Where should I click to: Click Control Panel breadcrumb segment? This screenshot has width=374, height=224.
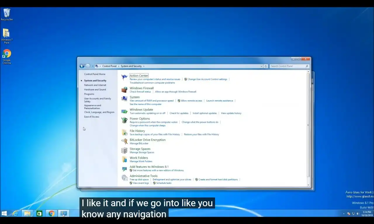click(109, 66)
